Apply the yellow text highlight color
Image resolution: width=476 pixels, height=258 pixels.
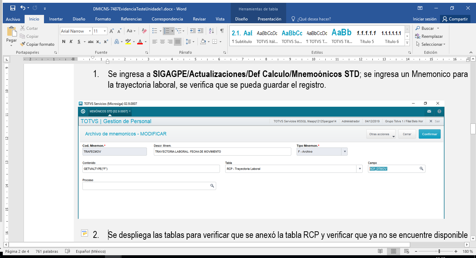click(127, 42)
